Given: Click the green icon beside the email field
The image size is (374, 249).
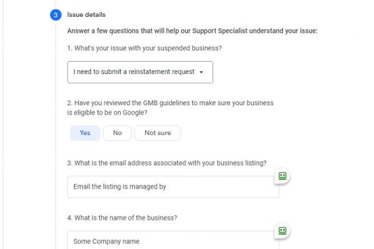Looking at the screenshot, I should [282, 176].
